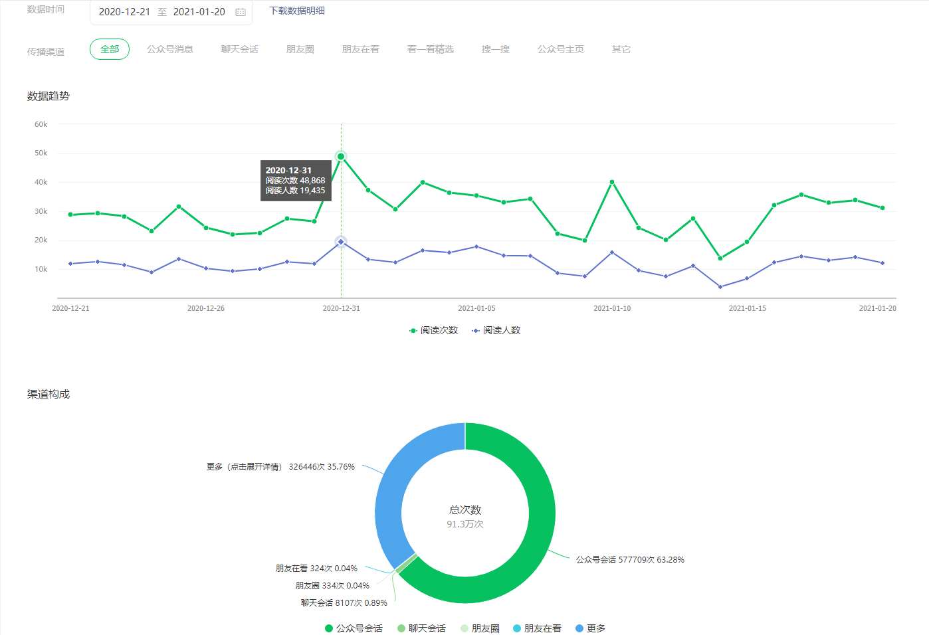
Task: Toggle 公众号会话 in pie chart legend
Action: point(354,628)
